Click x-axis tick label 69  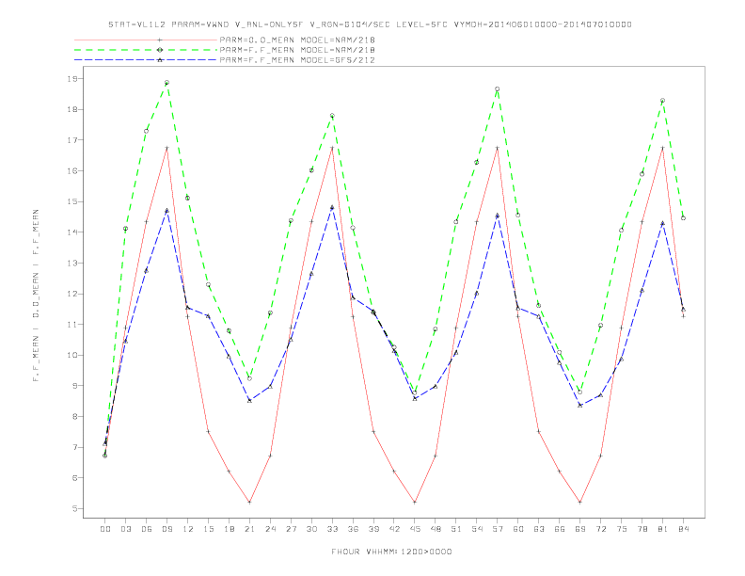point(579,529)
